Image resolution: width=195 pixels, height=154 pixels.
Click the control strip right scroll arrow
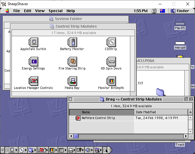104,150
